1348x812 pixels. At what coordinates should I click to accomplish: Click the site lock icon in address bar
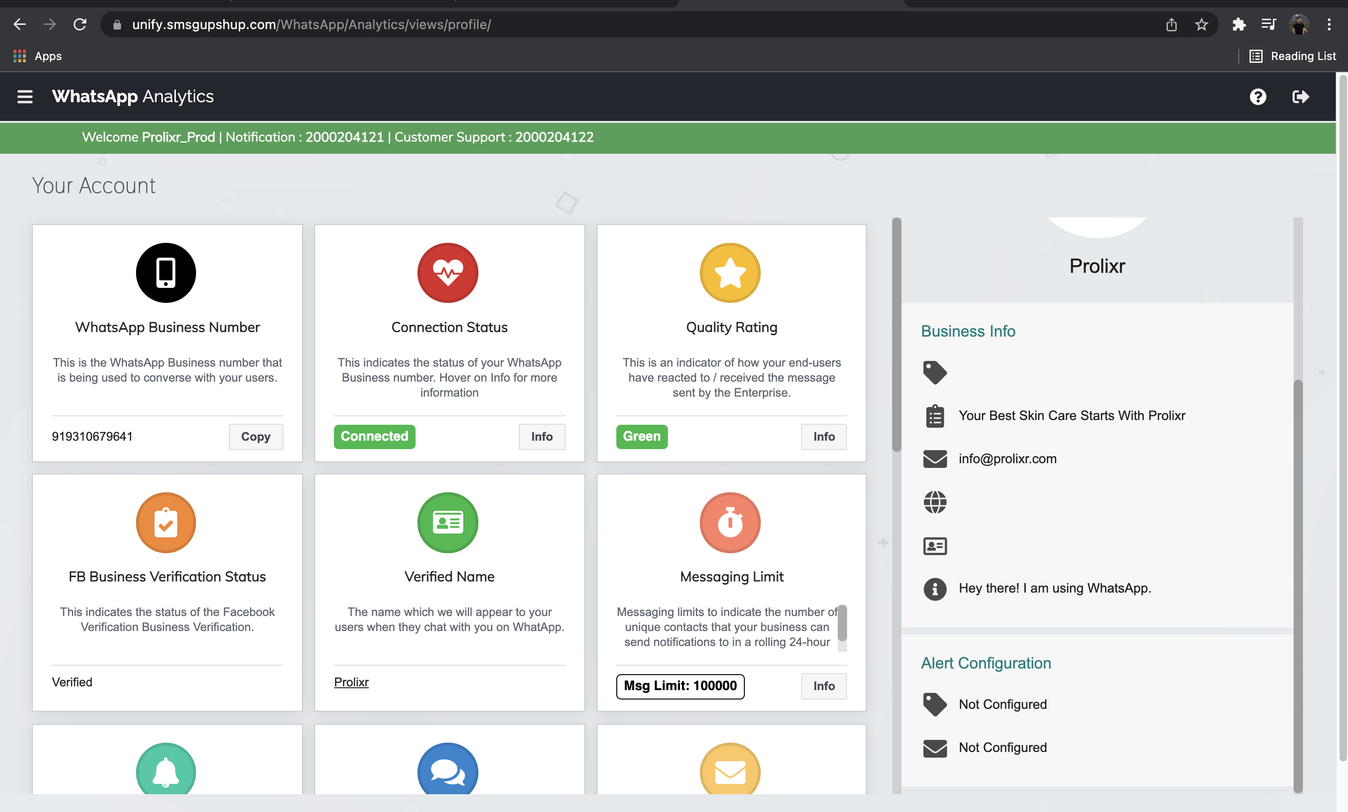116,24
